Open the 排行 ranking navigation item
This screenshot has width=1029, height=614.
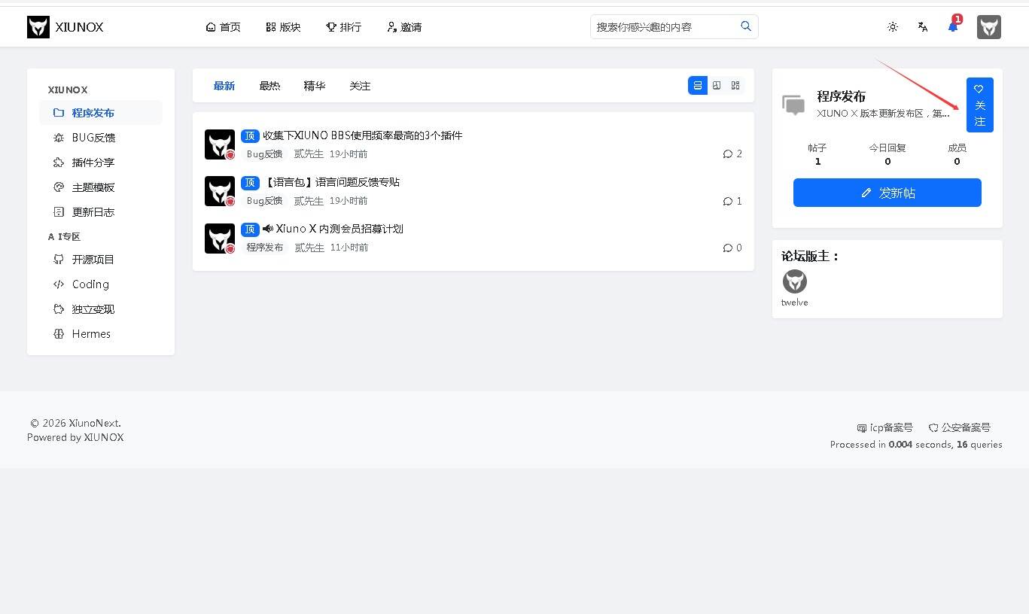pos(343,27)
